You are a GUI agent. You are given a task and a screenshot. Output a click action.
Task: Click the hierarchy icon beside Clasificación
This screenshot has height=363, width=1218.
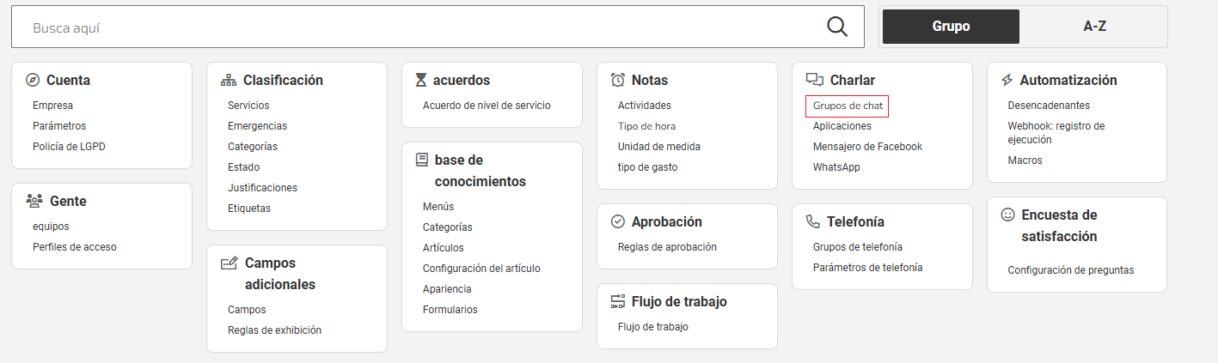[x=229, y=80]
